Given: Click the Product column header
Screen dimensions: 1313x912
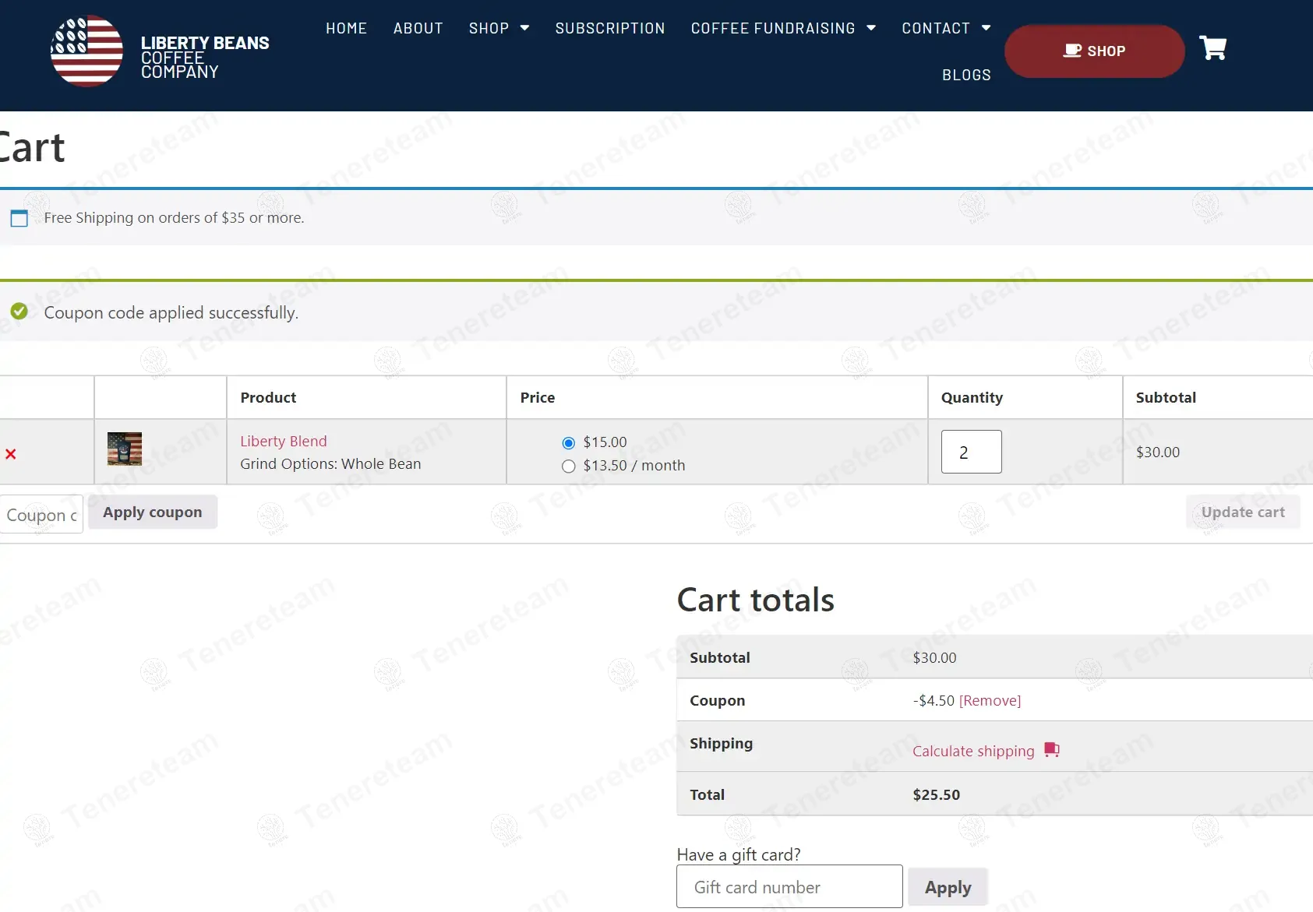Looking at the screenshot, I should (x=268, y=397).
